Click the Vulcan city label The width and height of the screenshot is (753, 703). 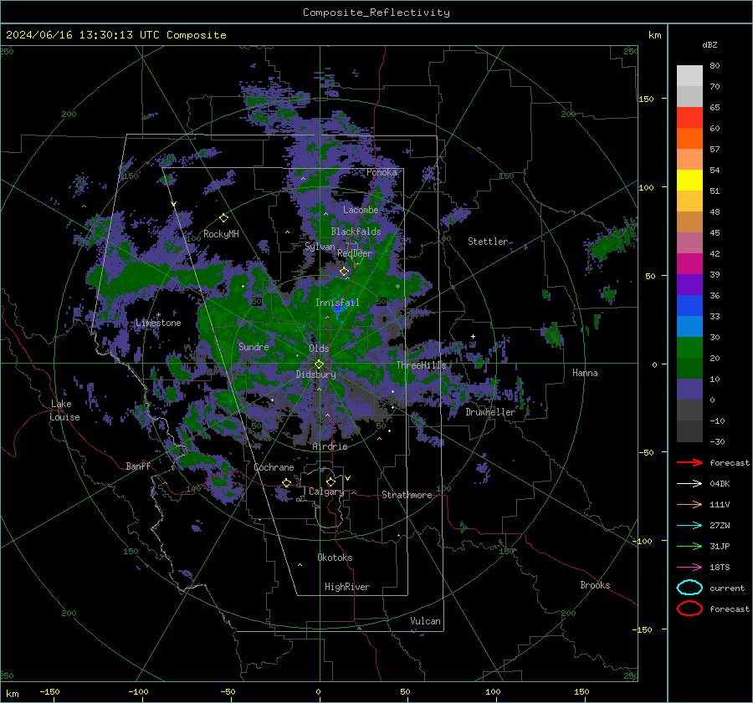coord(425,621)
